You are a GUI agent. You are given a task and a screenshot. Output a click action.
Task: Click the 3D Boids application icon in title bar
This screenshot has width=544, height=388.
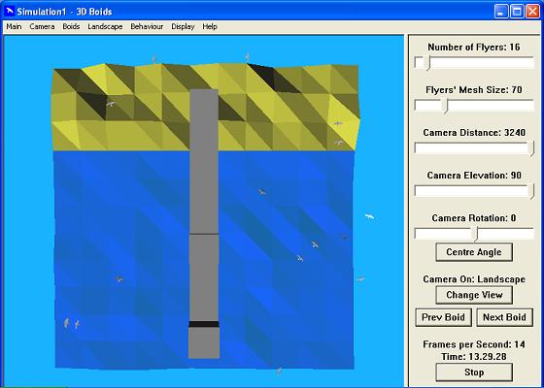[x=9, y=12]
